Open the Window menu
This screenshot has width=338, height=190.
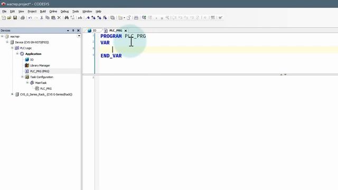tap(87, 12)
